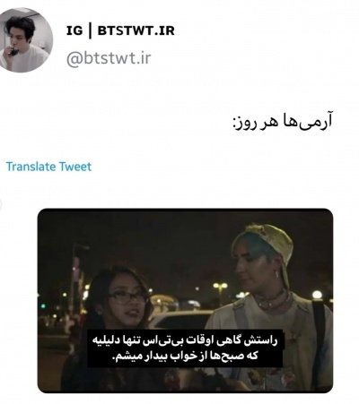Open the attached tweet image
Image resolution: width=359 pixels, height=404 pixels.
point(185,300)
